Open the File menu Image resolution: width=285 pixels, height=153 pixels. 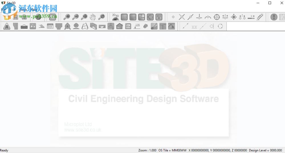pos(3,10)
